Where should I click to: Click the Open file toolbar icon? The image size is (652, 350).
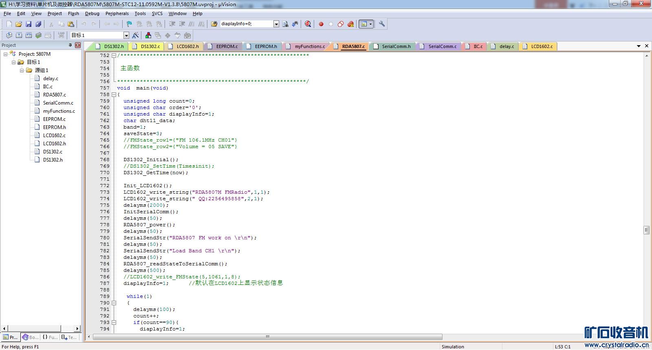[19, 24]
